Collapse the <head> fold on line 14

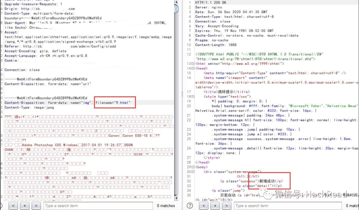click(193, 68)
